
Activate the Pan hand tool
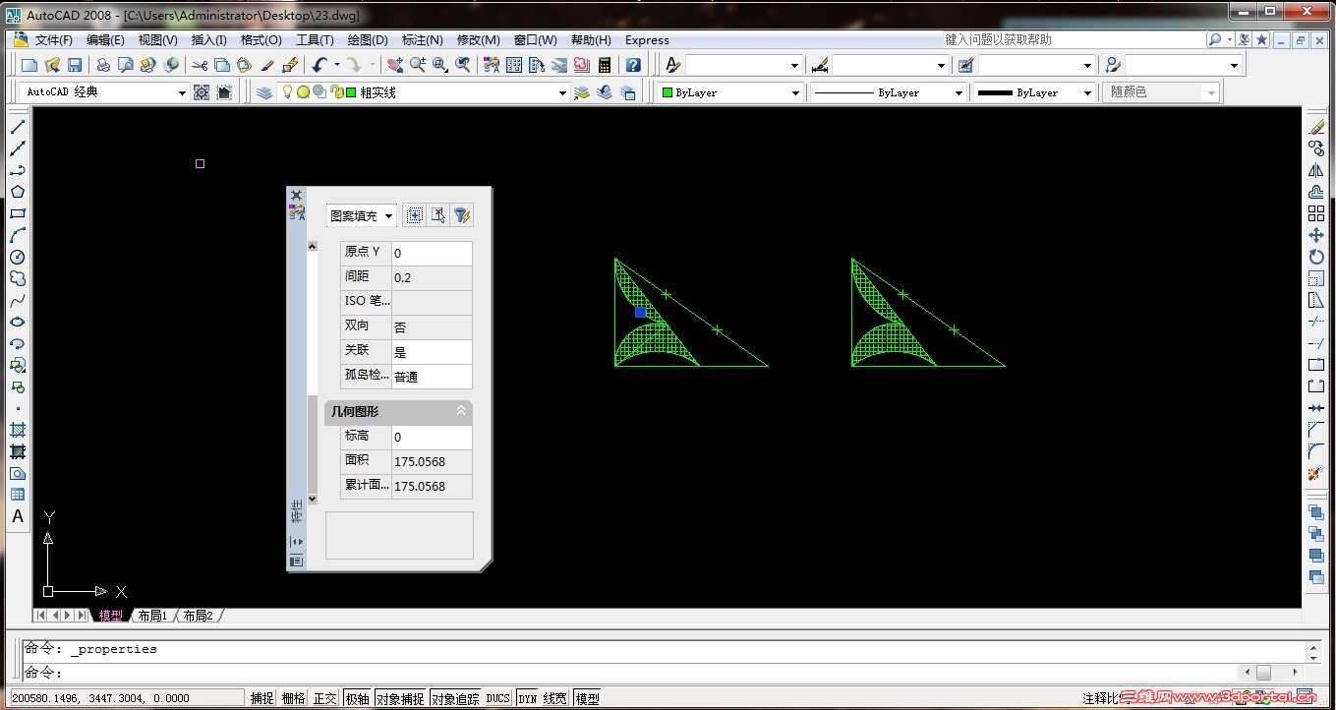point(395,65)
